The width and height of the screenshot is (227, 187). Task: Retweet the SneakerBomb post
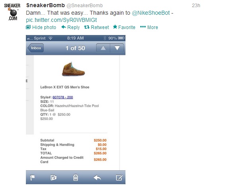click(96, 27)
